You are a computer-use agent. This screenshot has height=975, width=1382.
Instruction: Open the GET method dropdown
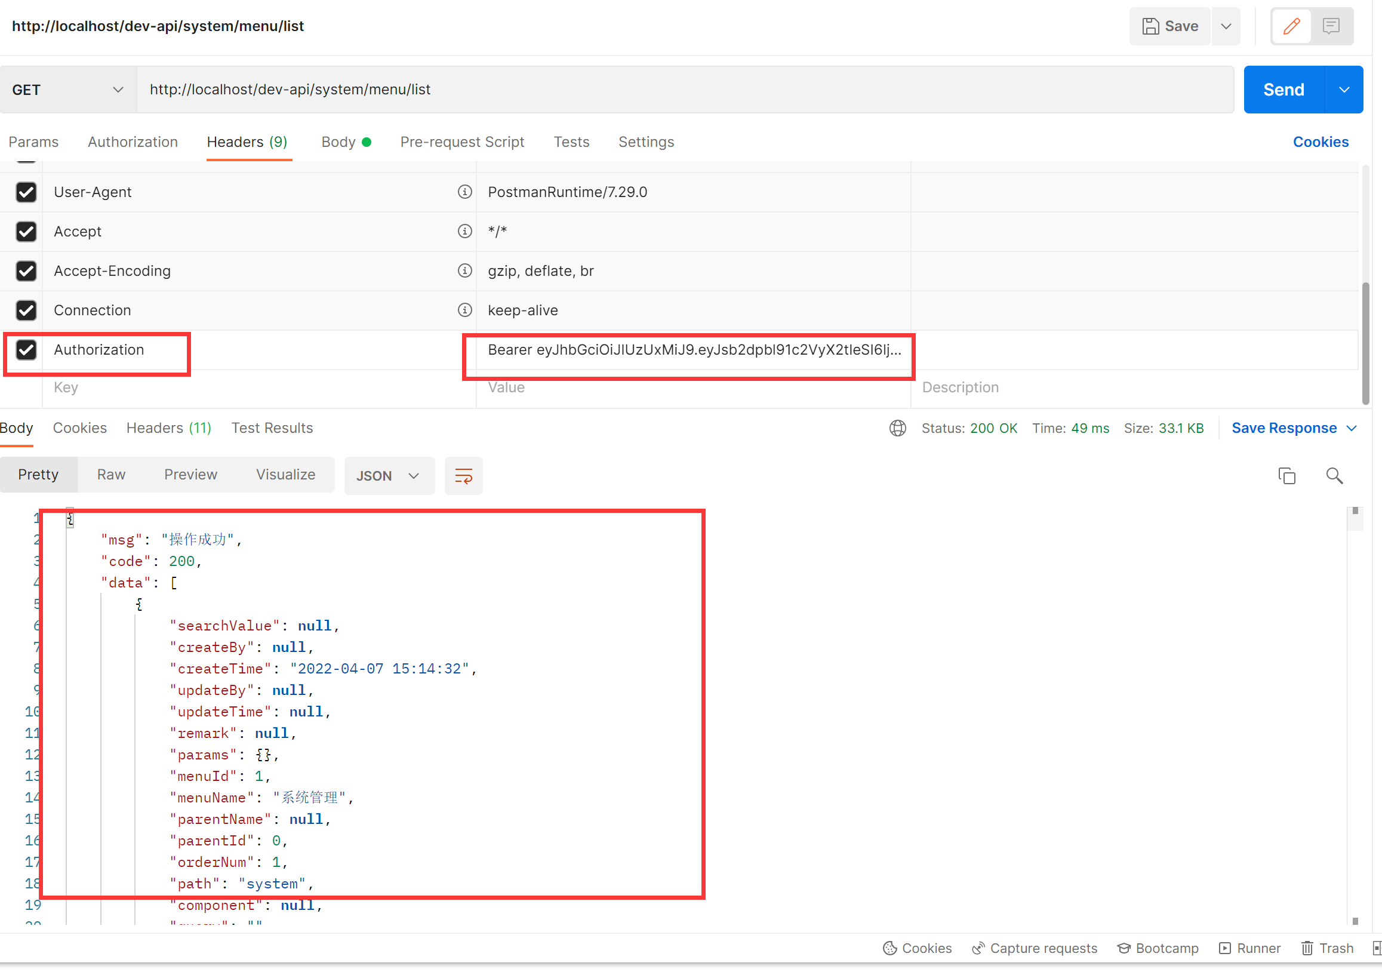(x=67, y=90)
